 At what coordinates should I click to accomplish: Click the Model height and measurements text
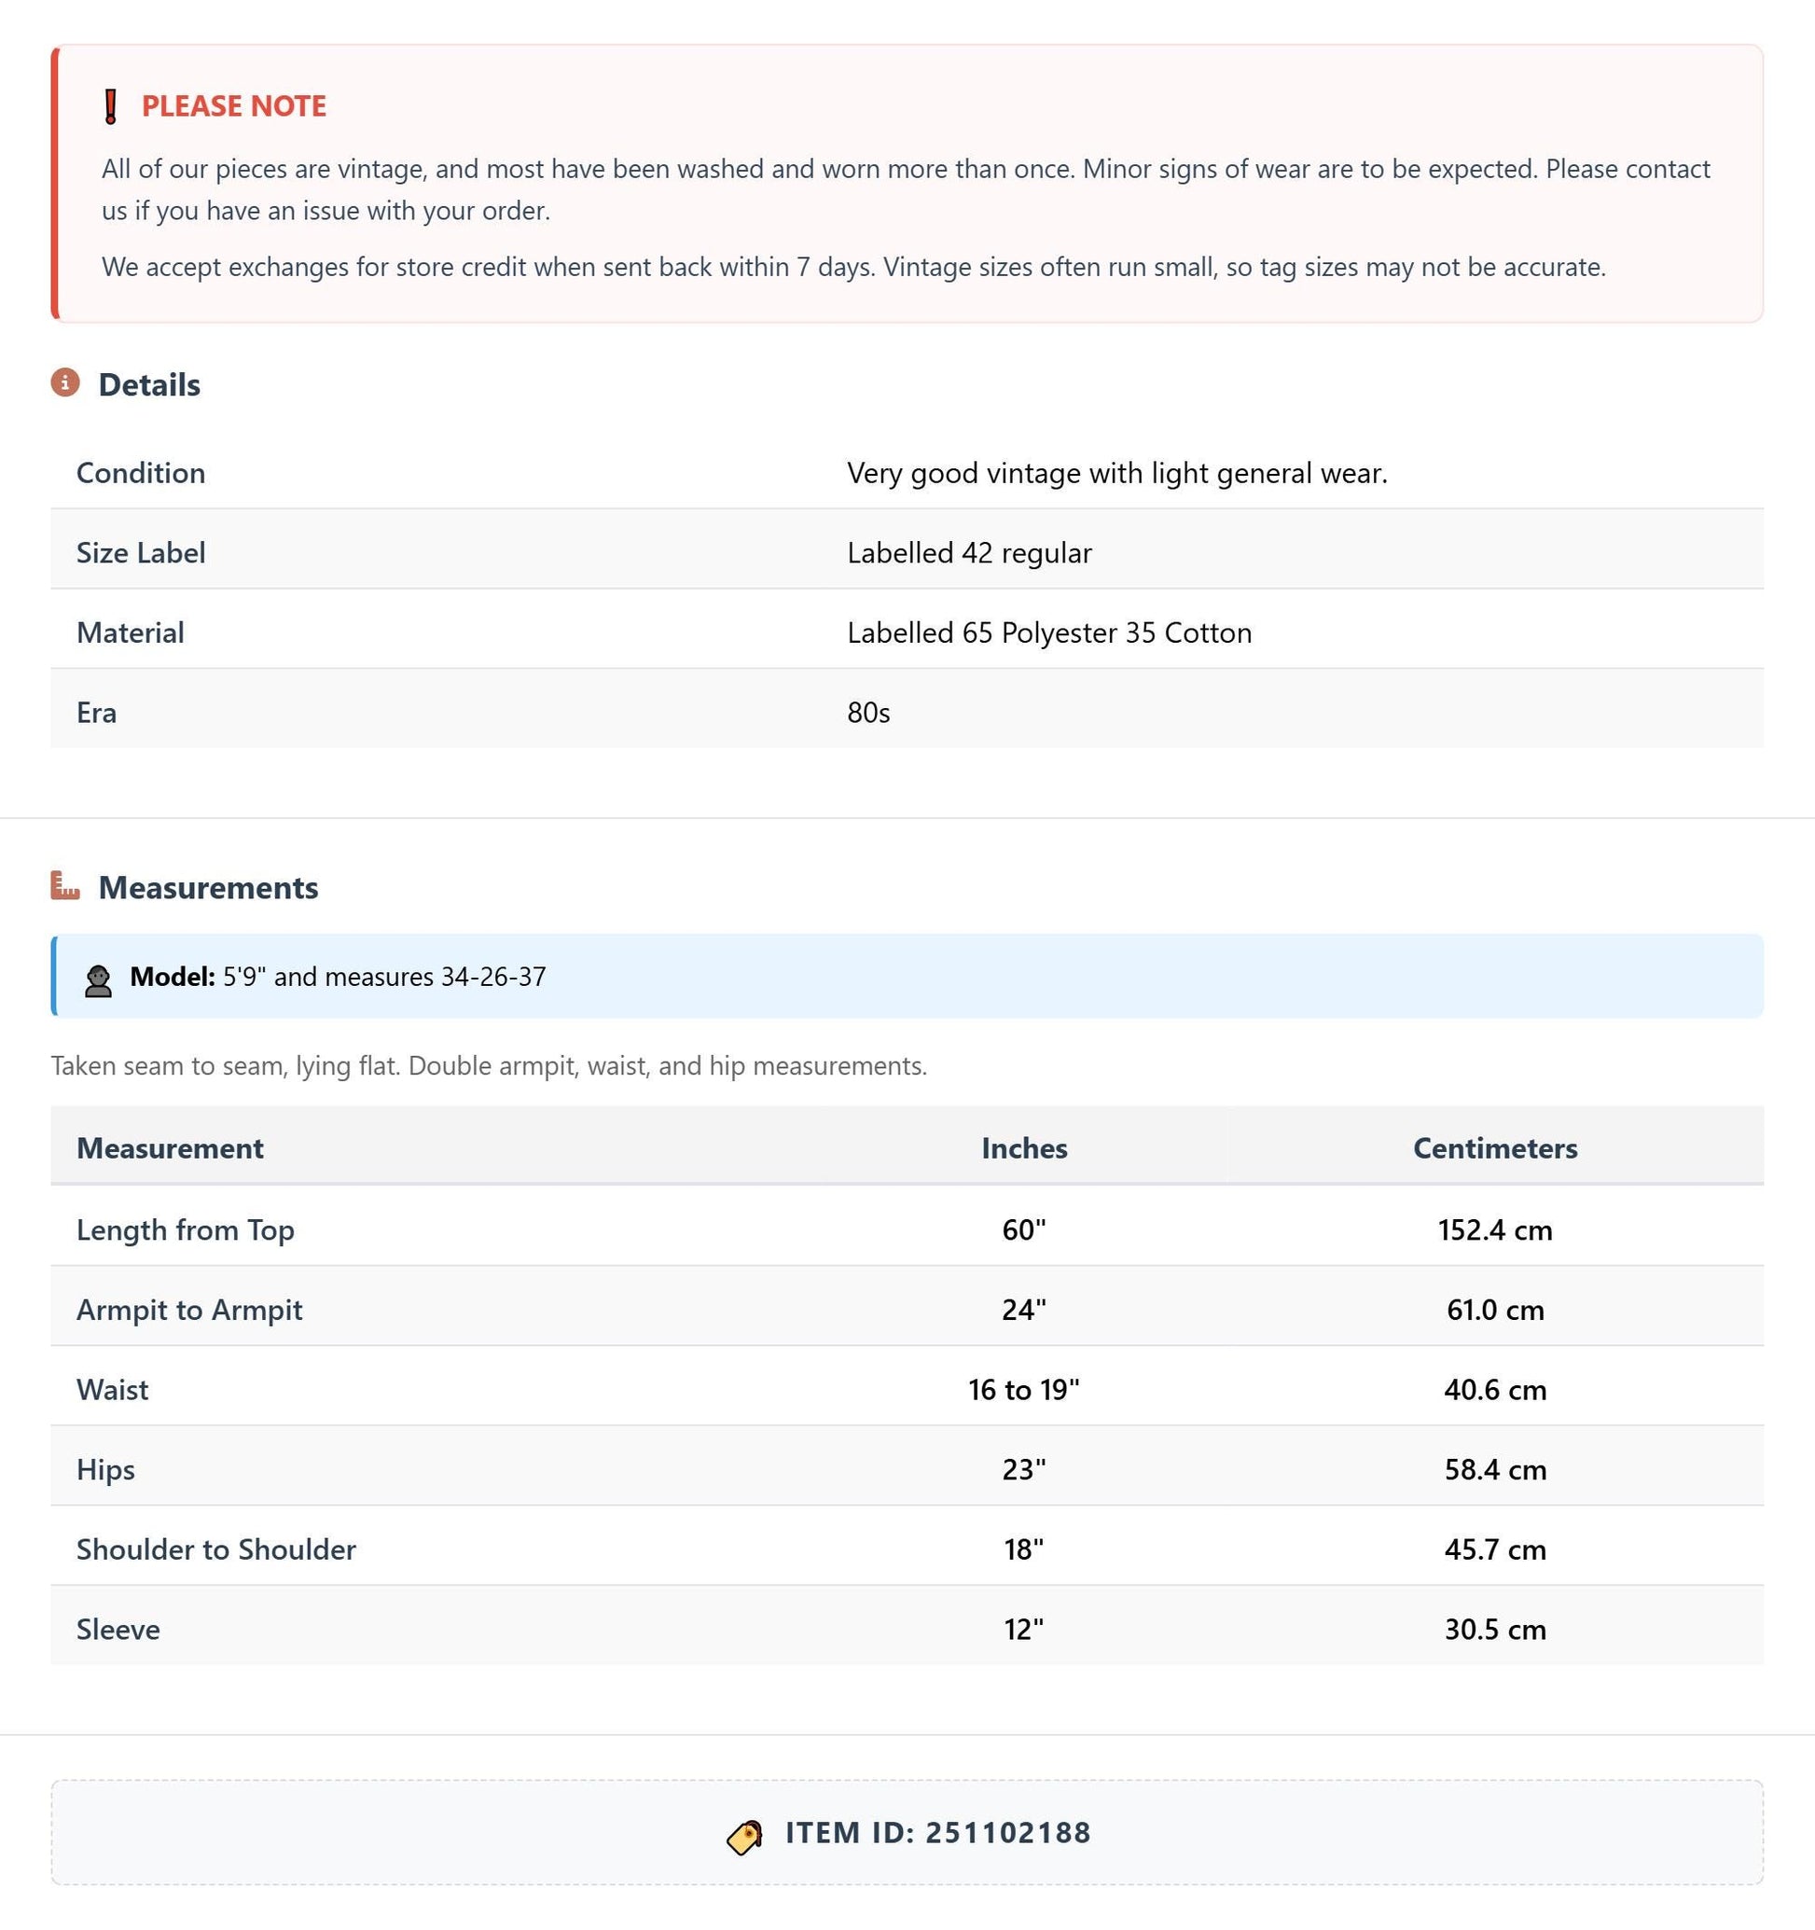[x=384, y=976]
